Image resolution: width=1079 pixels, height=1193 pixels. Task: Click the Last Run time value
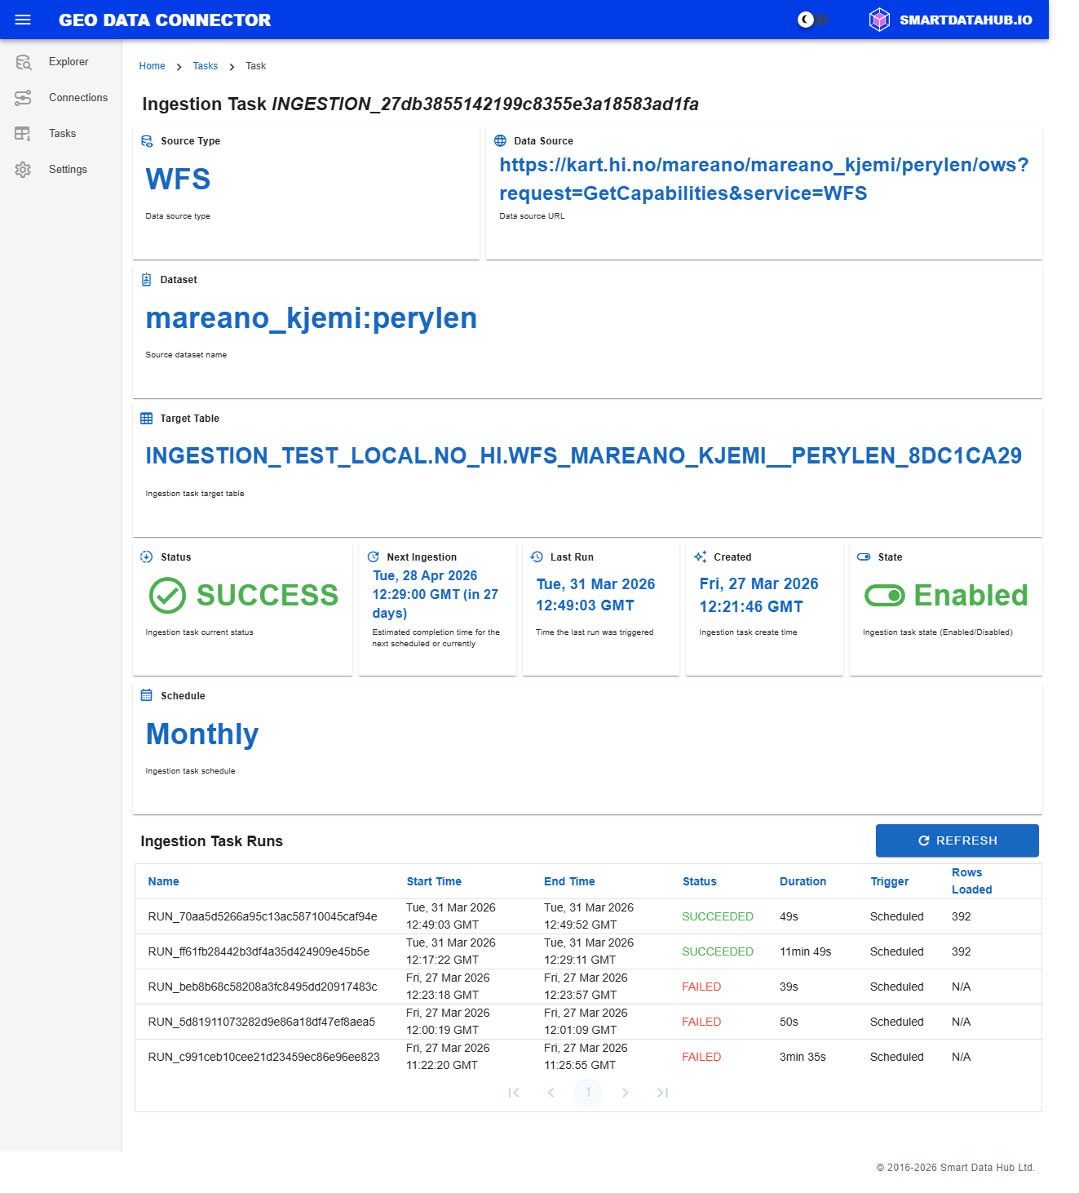point(595,595)
